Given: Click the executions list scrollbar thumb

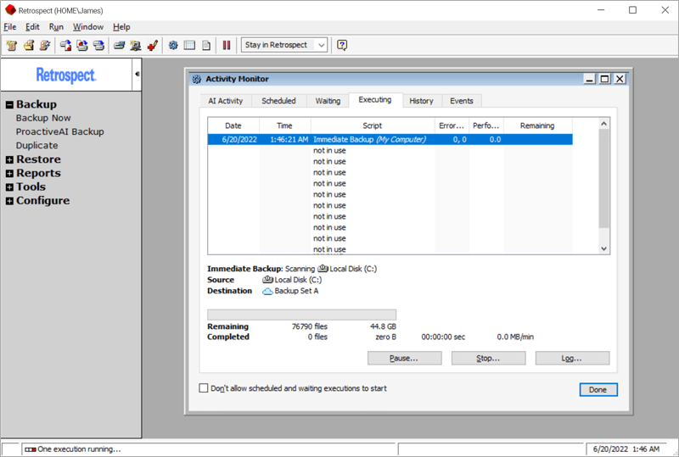Looking at the screenshot, I should tap(603, 178).
